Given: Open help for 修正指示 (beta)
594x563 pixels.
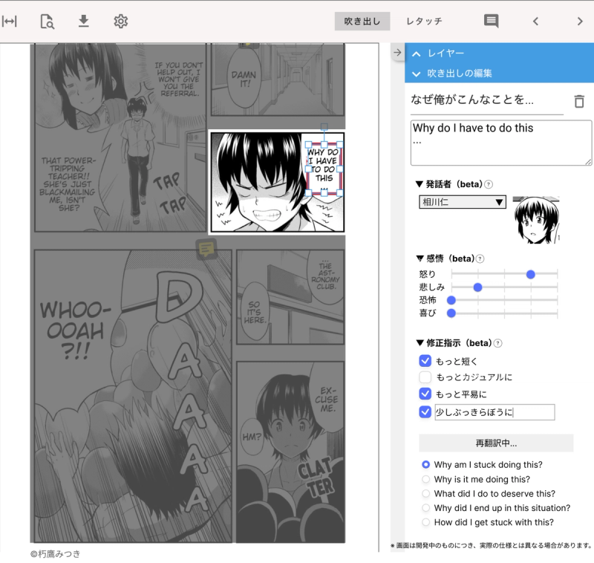Looking at the screenshot, I should coord(498,343).
